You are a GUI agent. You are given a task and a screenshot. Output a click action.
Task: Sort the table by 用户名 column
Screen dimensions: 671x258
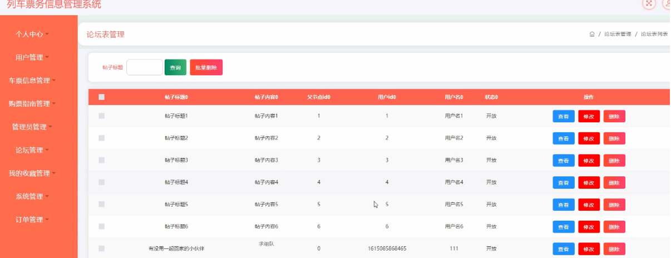click(x=454, y=97)
